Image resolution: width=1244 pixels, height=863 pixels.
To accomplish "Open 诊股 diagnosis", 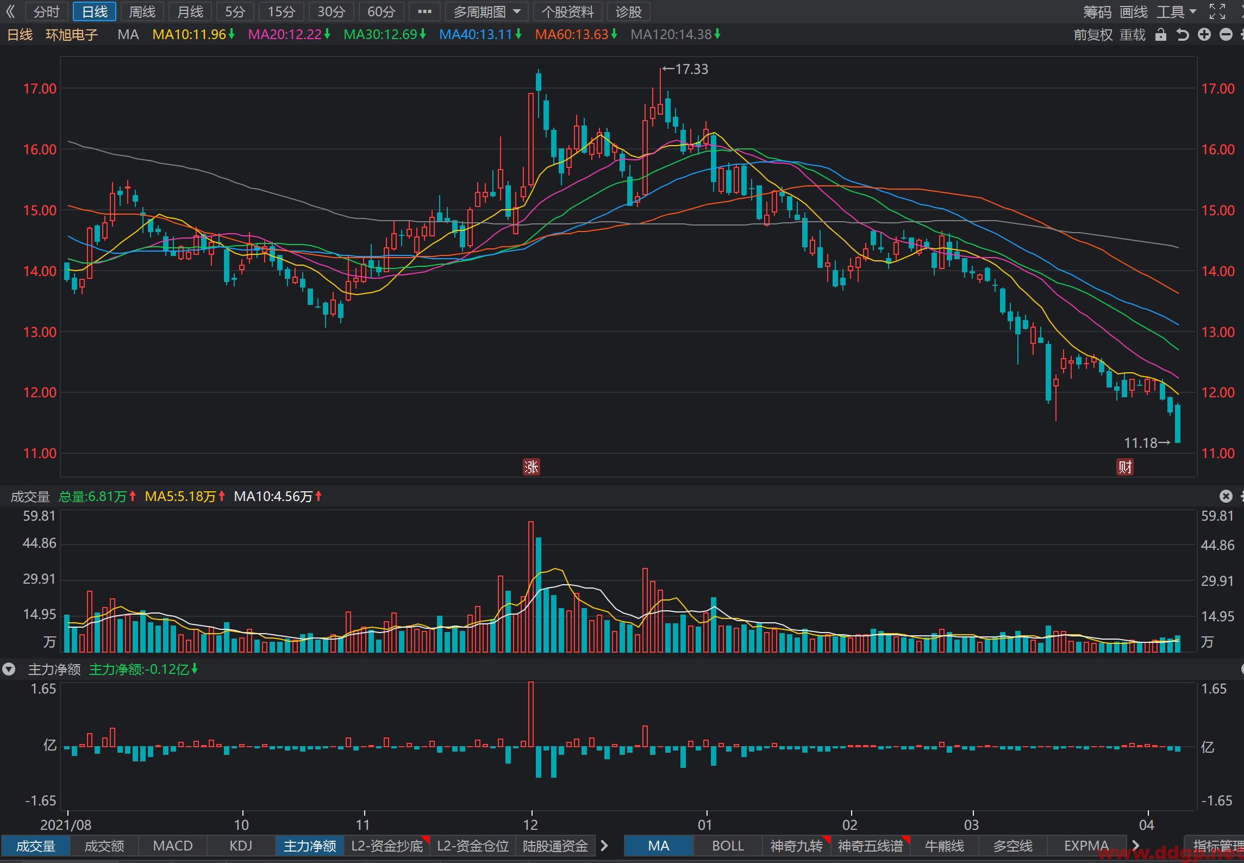I will click(x=629, y=11).
